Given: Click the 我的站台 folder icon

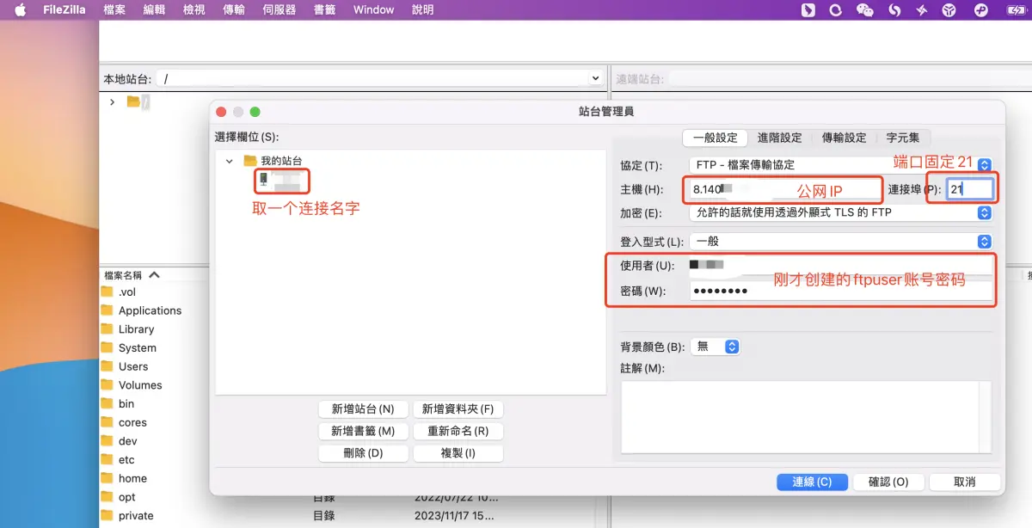Looking at the screenshot, I should pyautogui.click(x=250, y=161).
